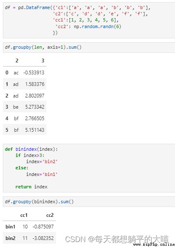This screenshot has height=247, width=175.
Task: Click the 'ad' cell in row 1
Action: coord(16,84)
